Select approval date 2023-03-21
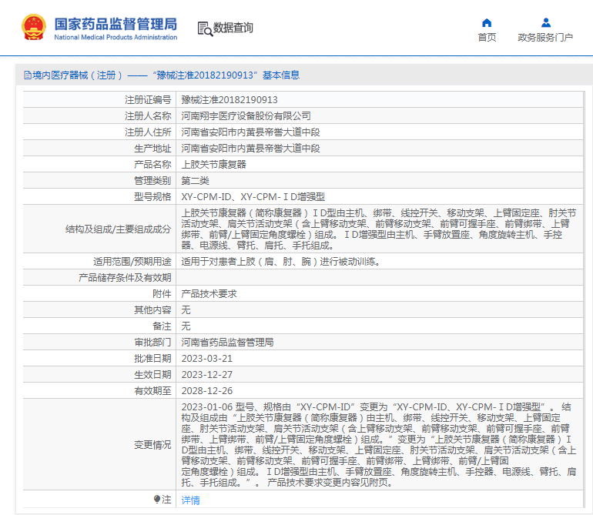The image size is (593, 515). pos(207,359)
